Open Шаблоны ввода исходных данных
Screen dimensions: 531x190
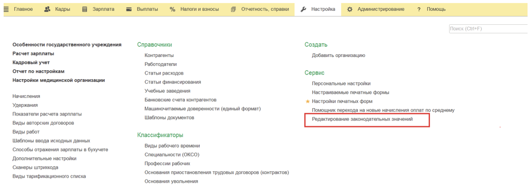(51, 141)
